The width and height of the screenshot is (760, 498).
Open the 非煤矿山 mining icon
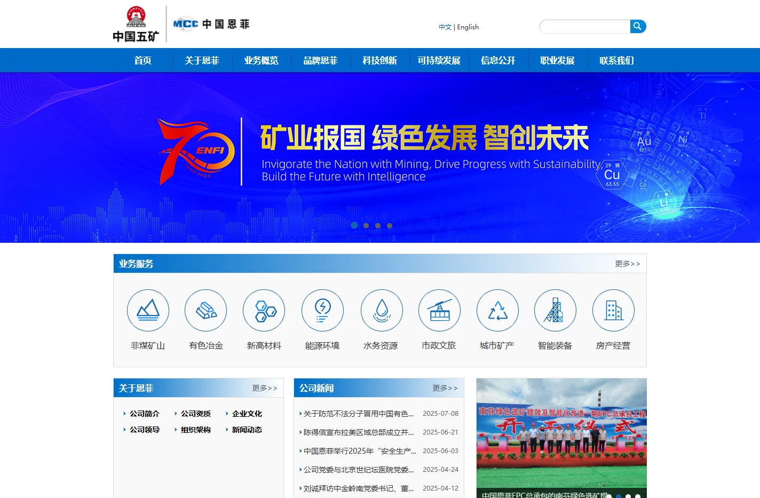click(x=148, y=310)
